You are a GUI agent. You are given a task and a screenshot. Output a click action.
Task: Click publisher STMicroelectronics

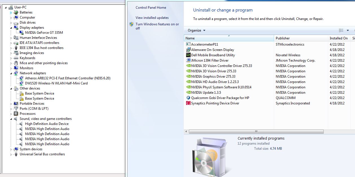290,44
